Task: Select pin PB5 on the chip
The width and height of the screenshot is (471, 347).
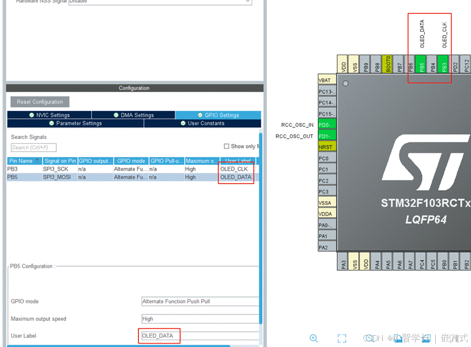Action: click(421, 64)
